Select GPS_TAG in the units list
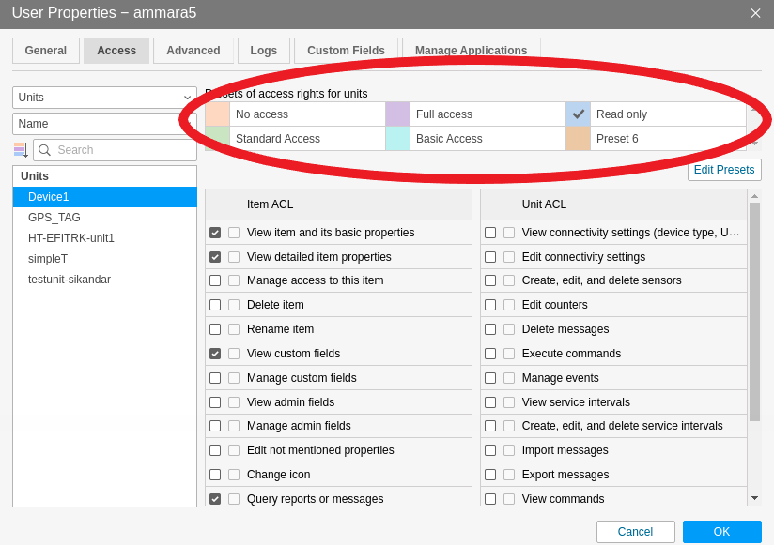The image size is (774, 545). pyautogui.click(x=54, y=218)
